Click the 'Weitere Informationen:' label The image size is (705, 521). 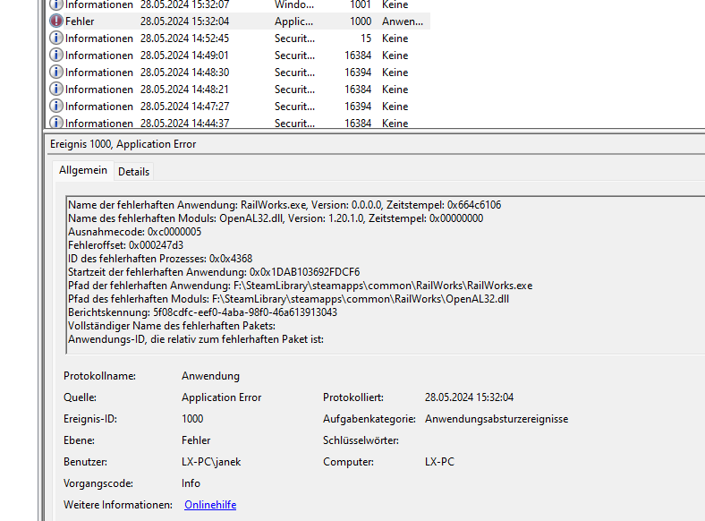click(118, 505)
